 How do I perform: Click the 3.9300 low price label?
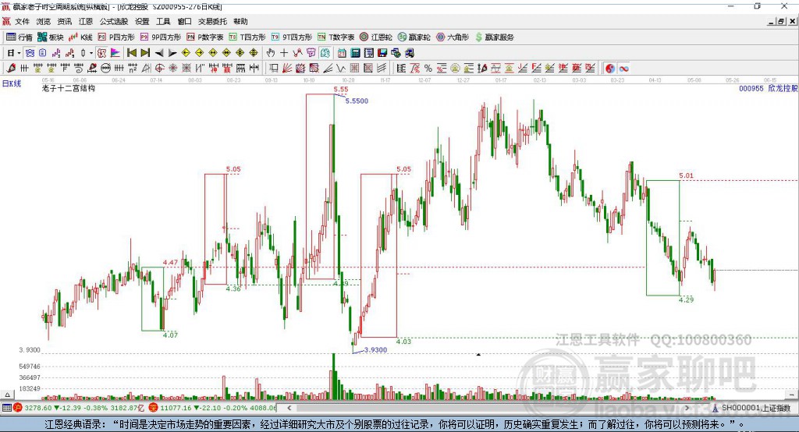pyautogui.click(x=375, y=350)
